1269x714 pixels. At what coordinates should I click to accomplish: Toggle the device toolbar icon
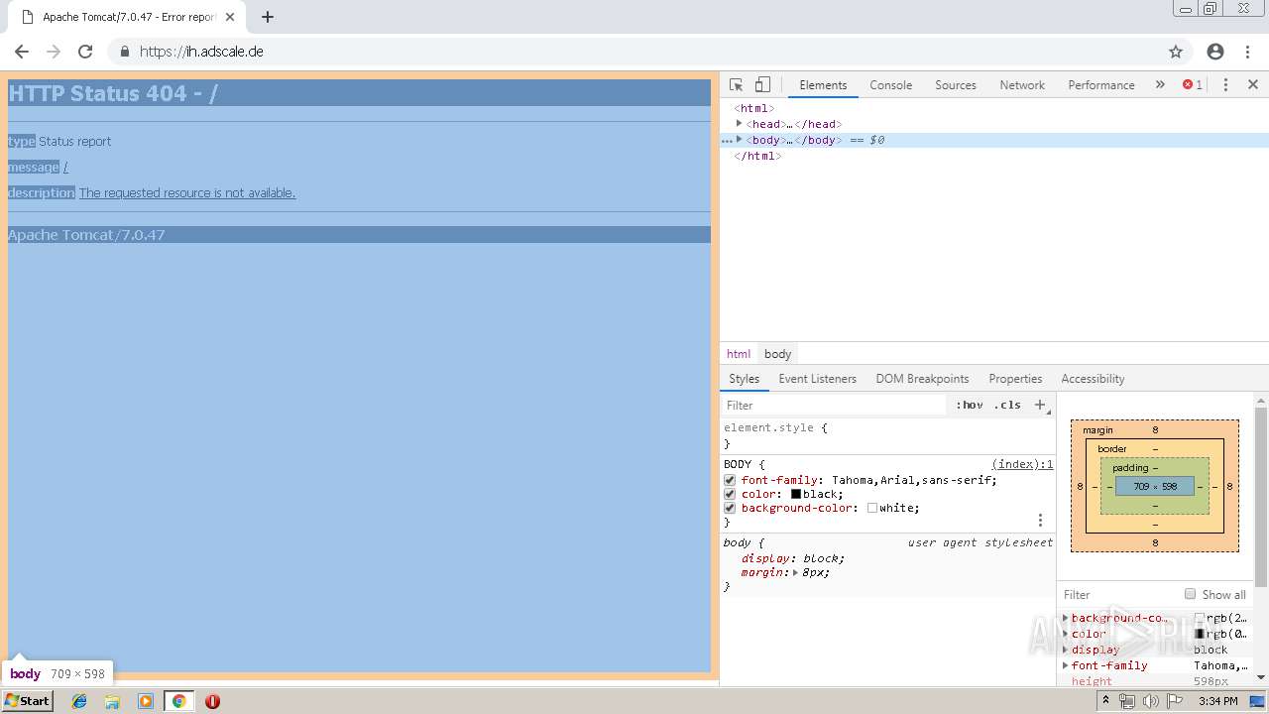pyautogui.click(x=762, y=85)
